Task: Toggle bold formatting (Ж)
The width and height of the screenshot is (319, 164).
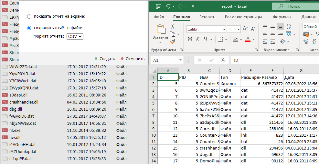Action: tap(190, 39)
